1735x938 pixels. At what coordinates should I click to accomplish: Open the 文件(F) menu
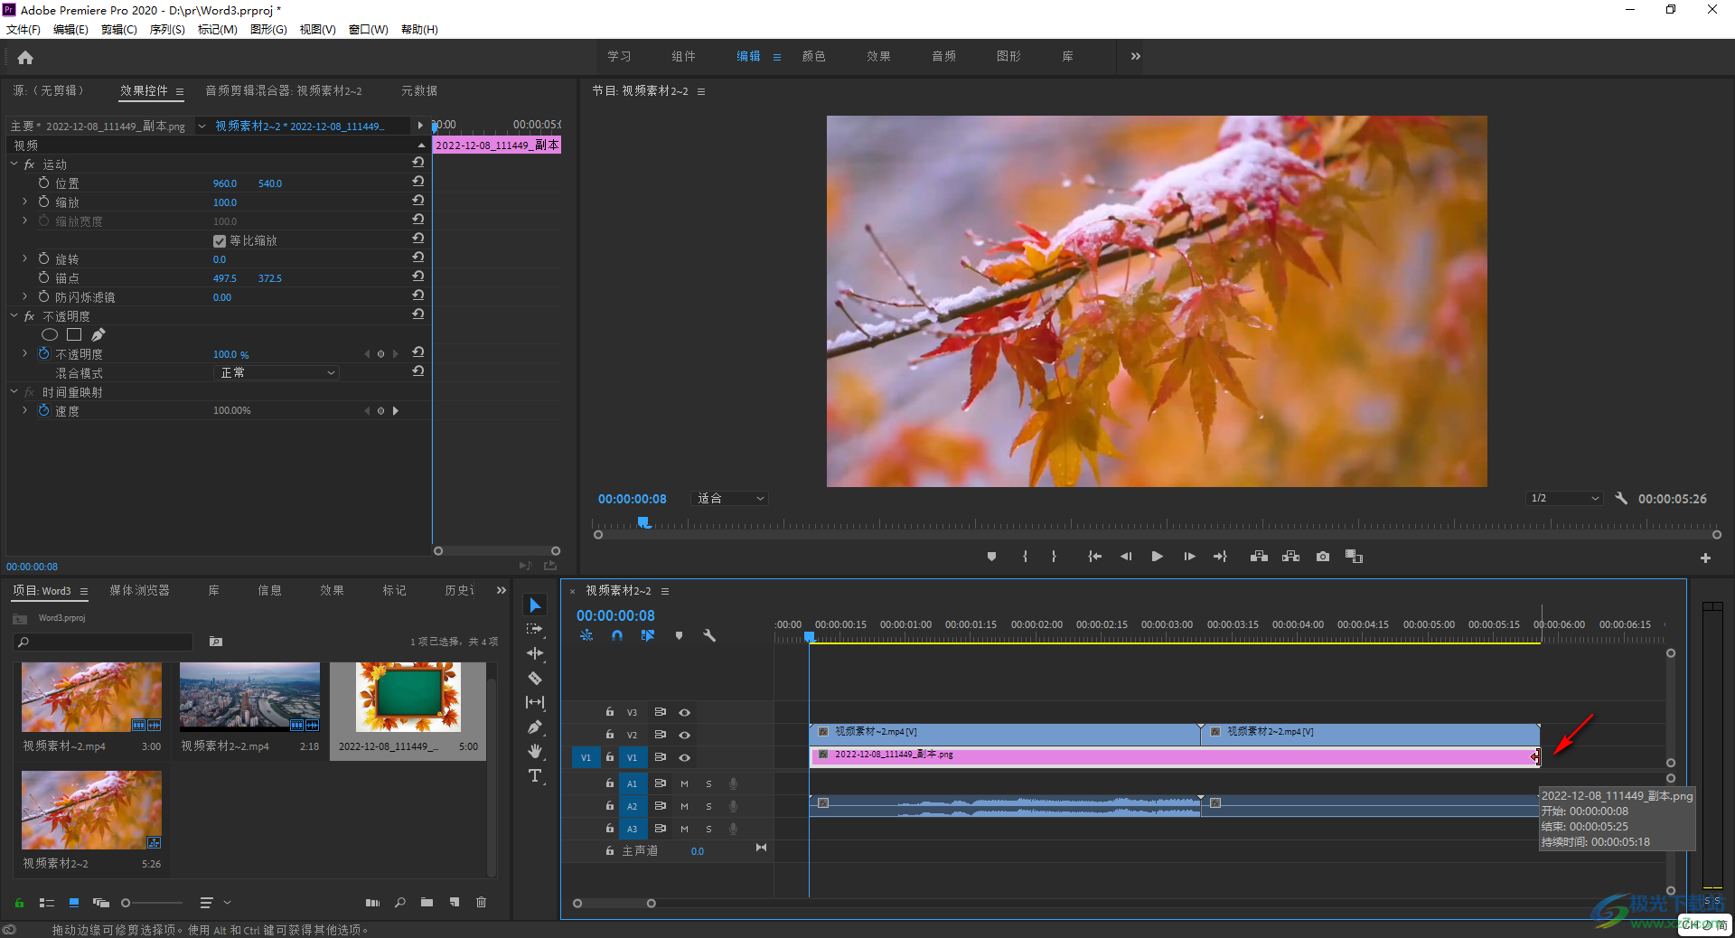(x=23, y=30)
